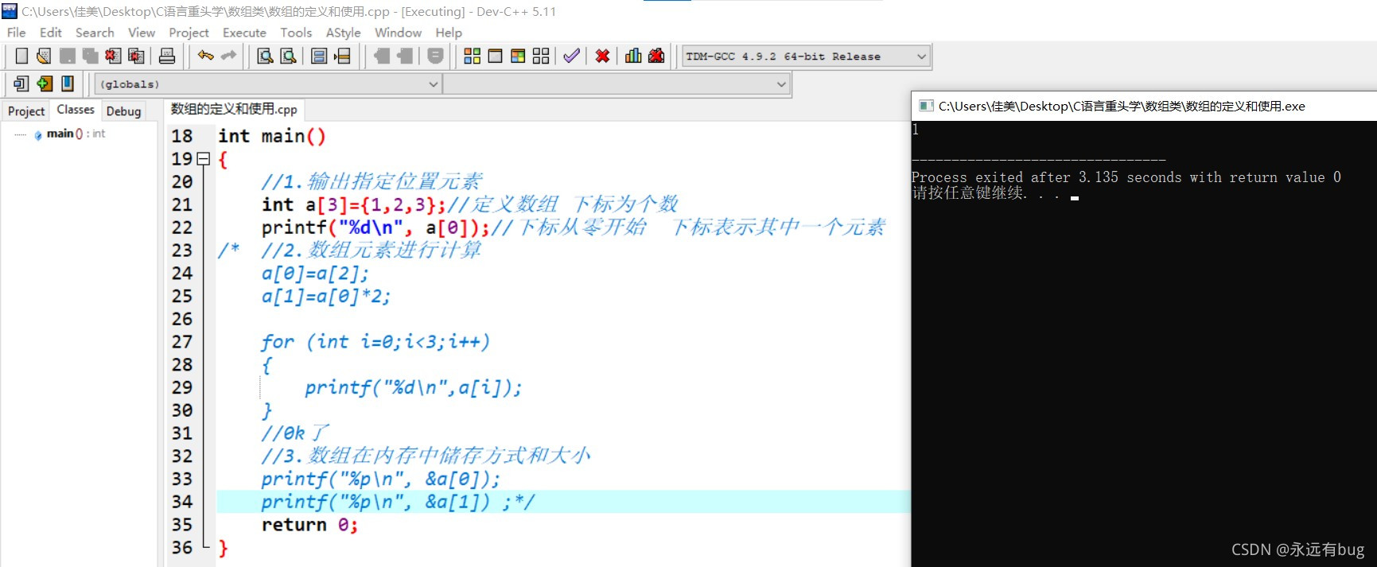The height and width of the screenshot is (567, 1377).
Task: Click the printf("%d\n", a[0]) line
Action: 375,227
